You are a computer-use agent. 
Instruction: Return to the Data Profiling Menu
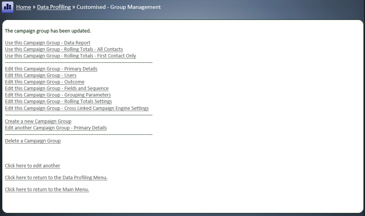pyautogui.click(x=56, y=178)
